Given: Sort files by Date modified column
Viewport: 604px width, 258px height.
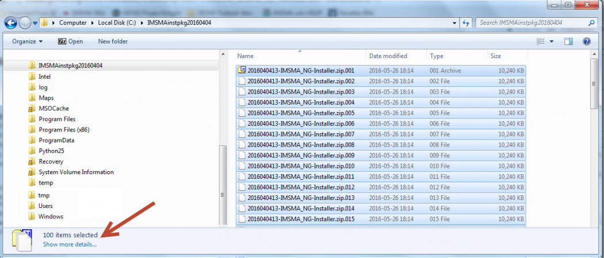Looking at the screenshot, I should click(x=388, y=56).
